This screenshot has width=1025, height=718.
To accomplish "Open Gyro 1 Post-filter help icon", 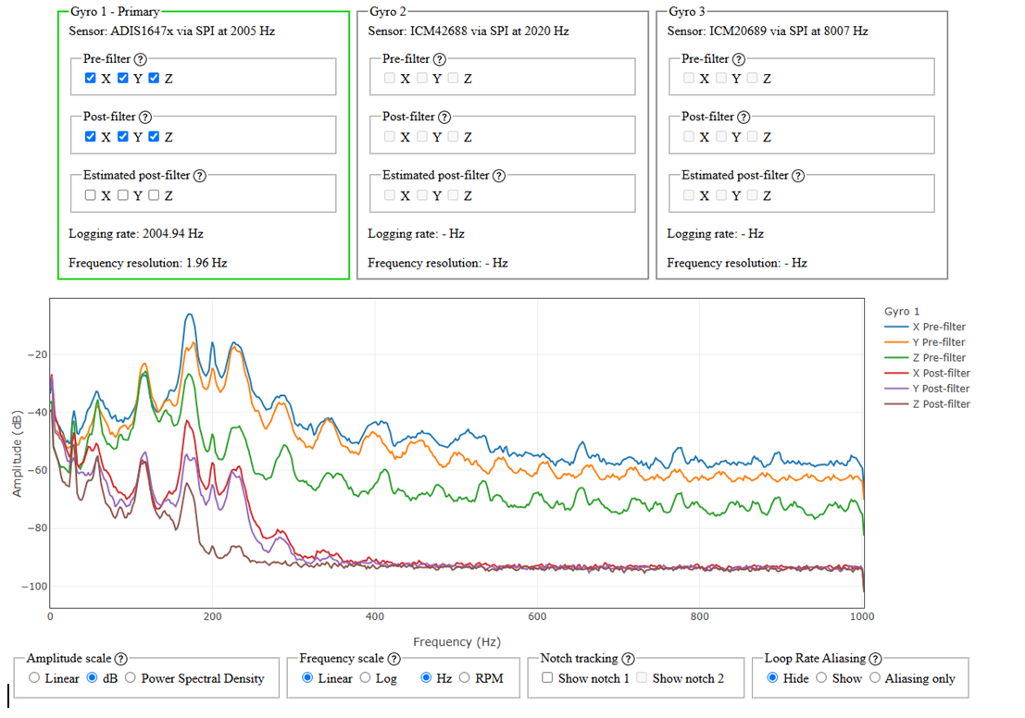I will (145, 117).
